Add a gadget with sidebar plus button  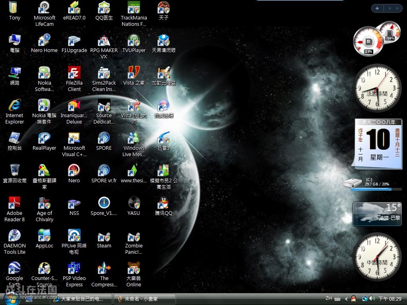(377, 8)
